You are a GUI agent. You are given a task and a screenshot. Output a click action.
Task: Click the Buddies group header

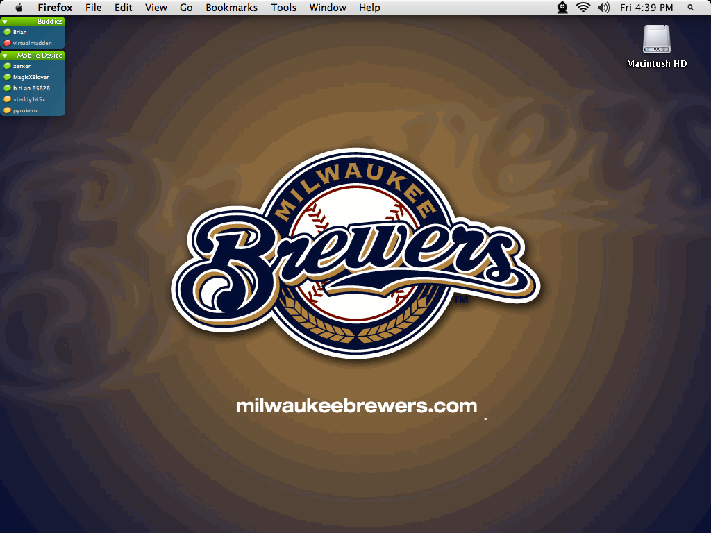point(33,22)
